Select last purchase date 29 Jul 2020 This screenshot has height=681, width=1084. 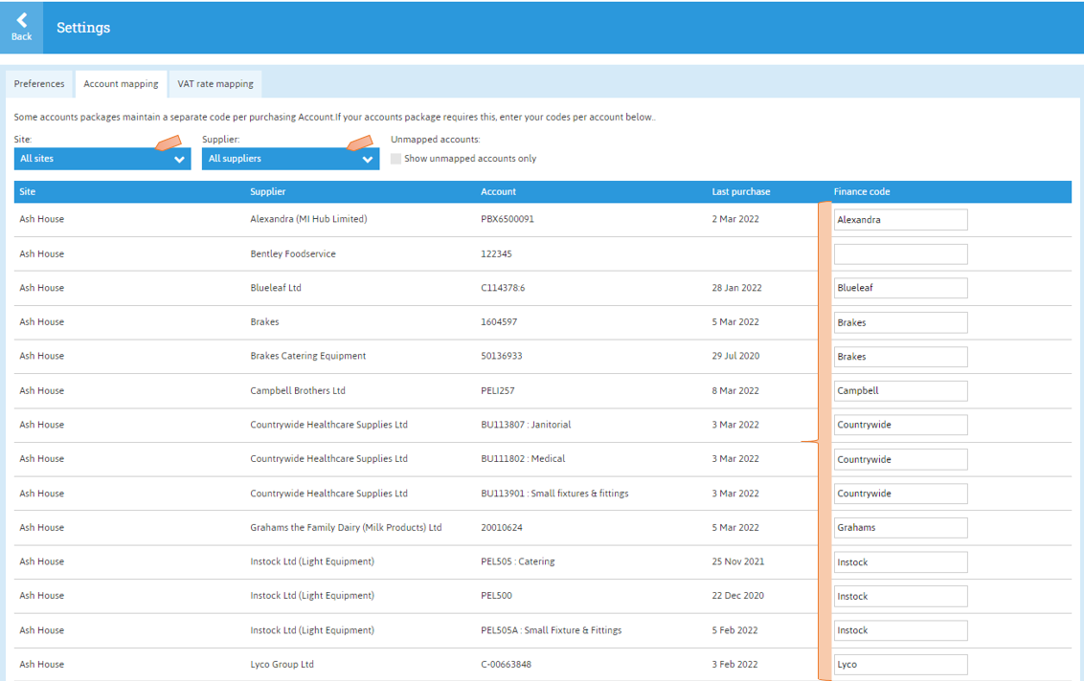click(735, 356)
